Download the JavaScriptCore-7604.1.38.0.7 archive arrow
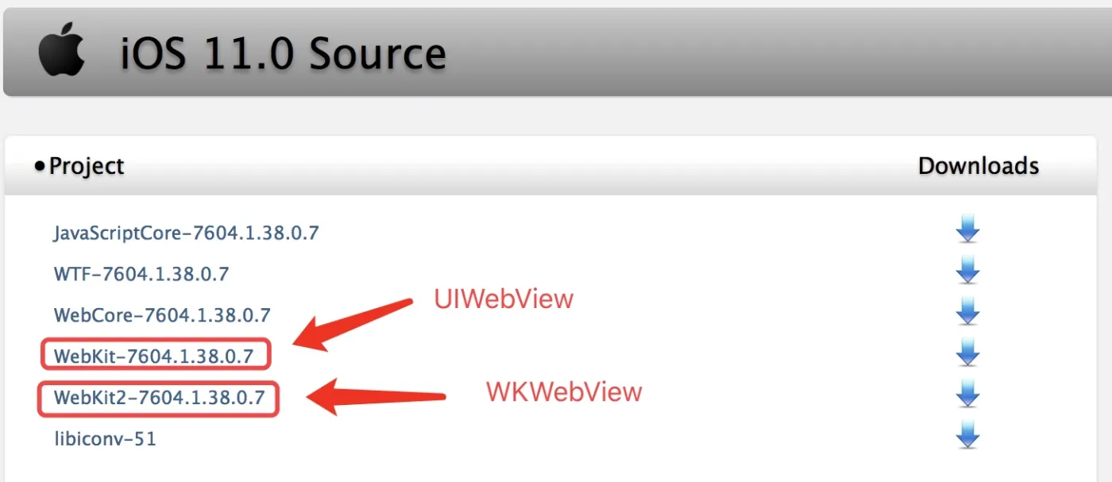1112x482 pixels. point(967,230)
